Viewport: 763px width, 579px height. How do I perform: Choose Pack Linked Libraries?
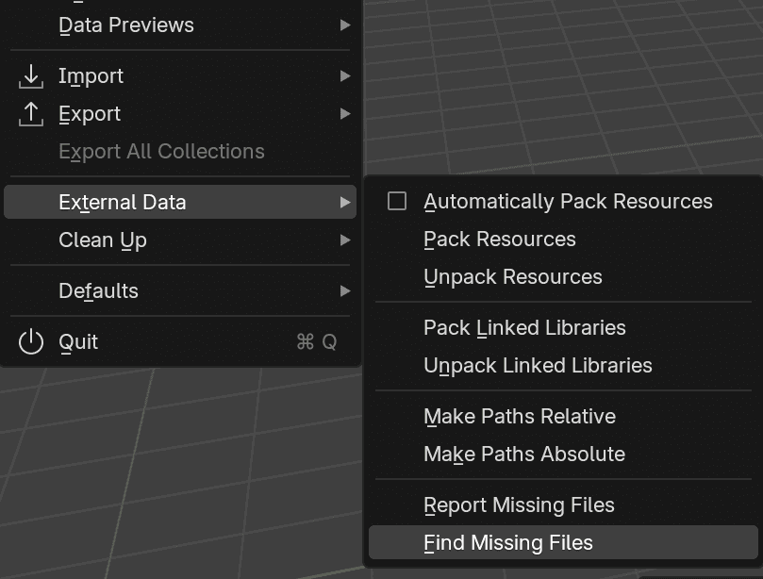pyautogui.click(x=563, y=327)
